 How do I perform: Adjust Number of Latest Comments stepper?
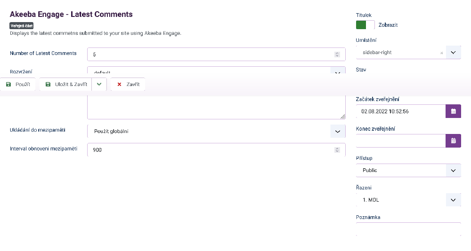[337, 55]
